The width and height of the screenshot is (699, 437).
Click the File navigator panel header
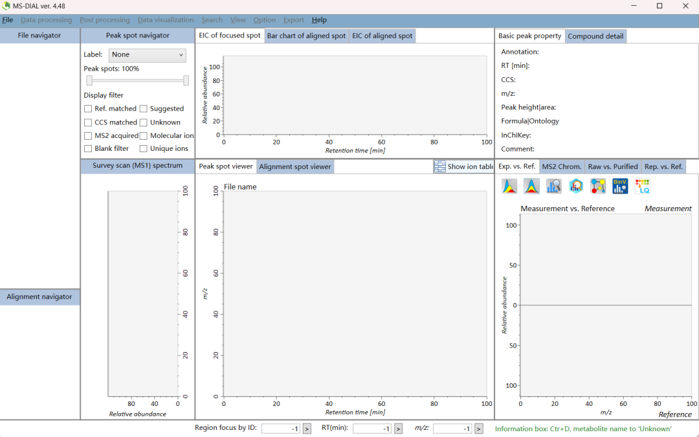39,36
